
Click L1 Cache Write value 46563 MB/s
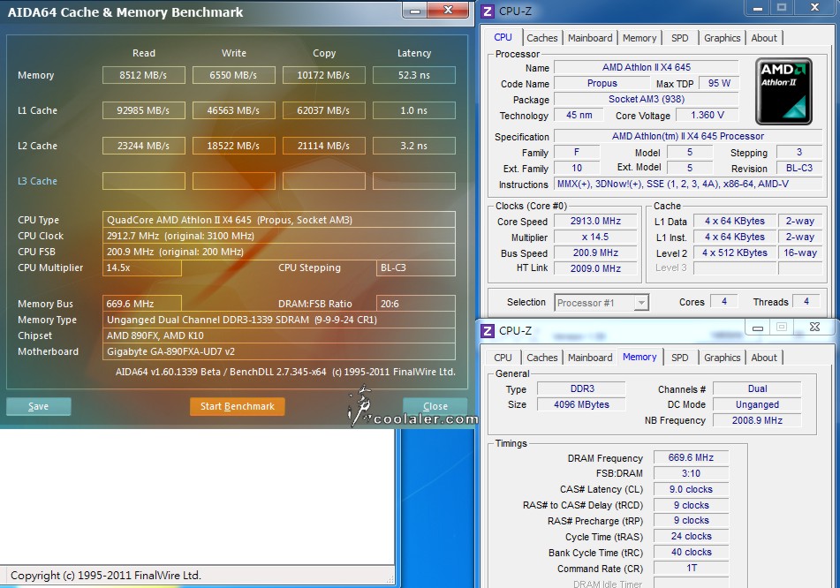click(233, 110)
